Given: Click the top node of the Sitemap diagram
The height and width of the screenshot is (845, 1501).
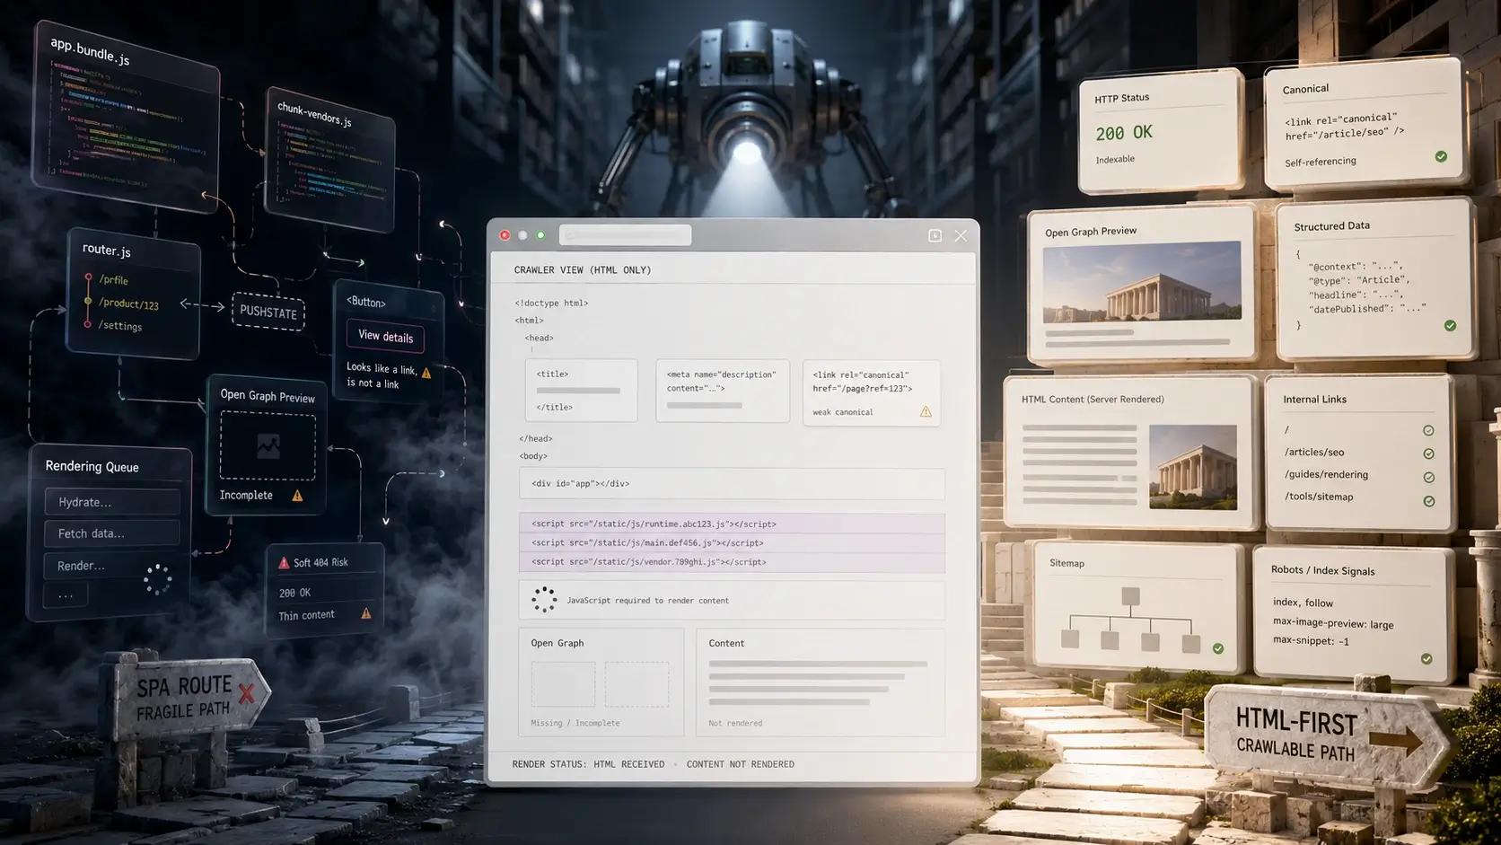Looking at the screenshot, I should (x=1130, y=595).
